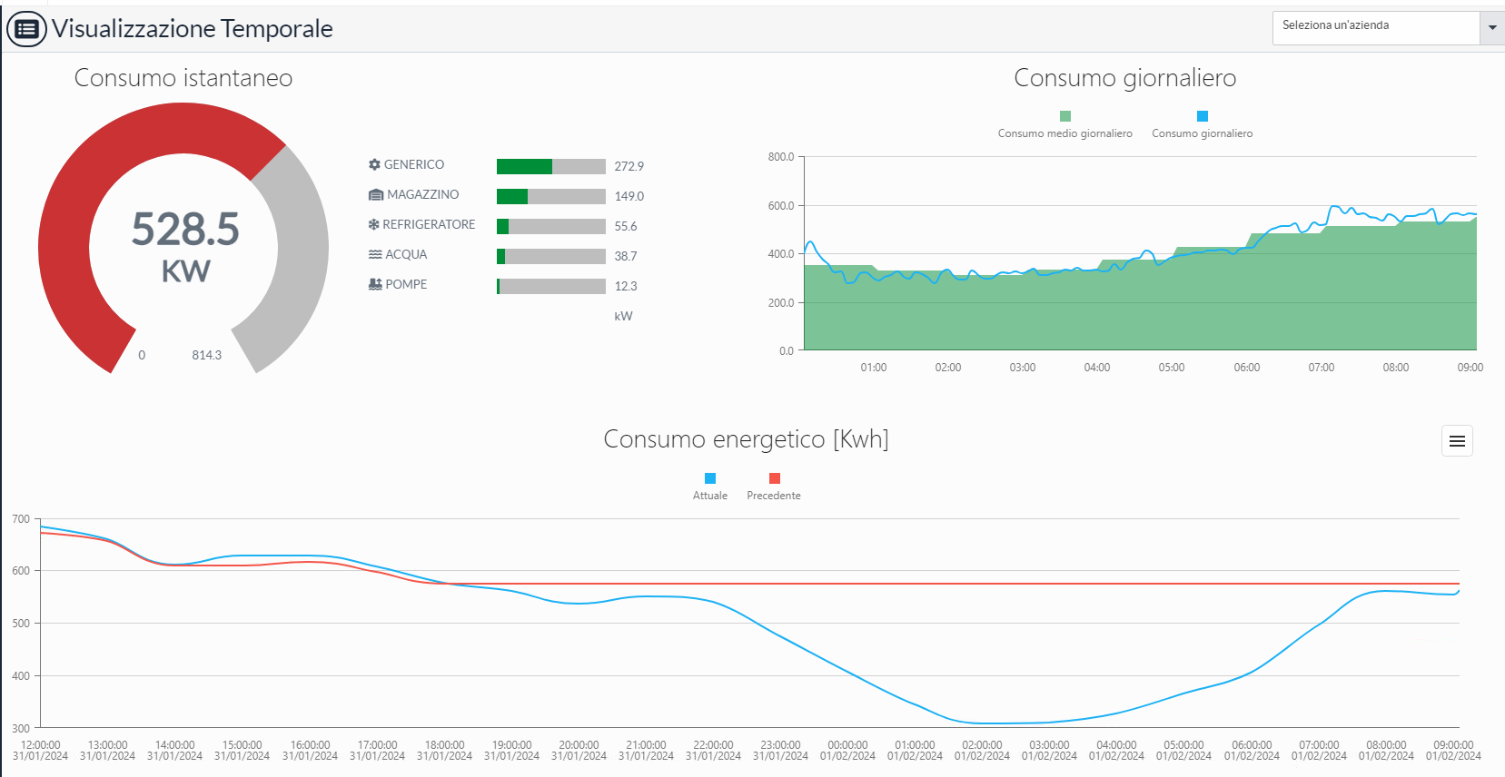Click the 05:00 tick on daily chart

click(1172, 368)
